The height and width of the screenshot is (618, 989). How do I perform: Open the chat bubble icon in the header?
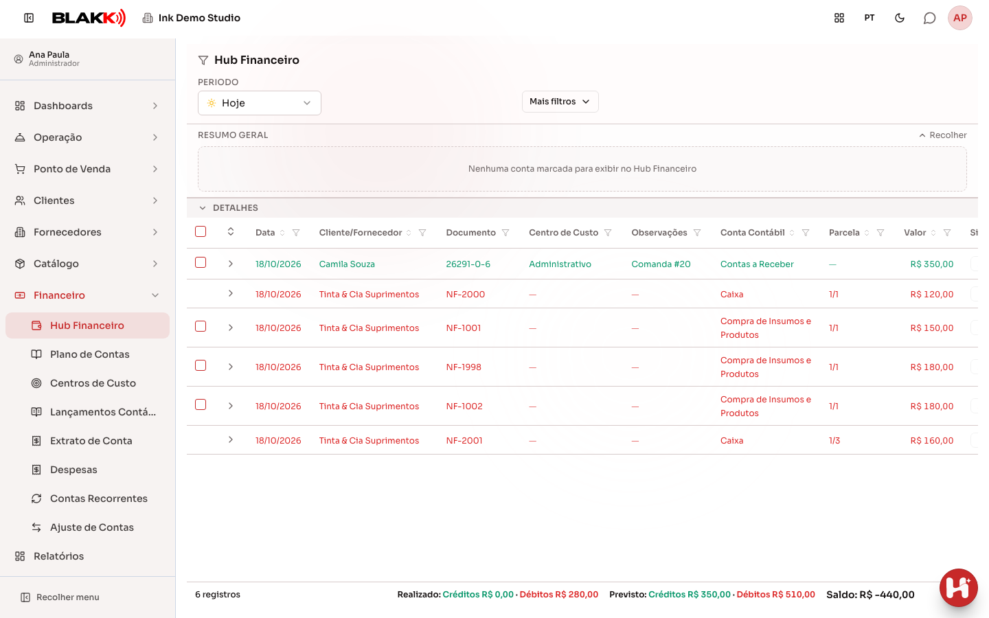(x=930, y=18)
